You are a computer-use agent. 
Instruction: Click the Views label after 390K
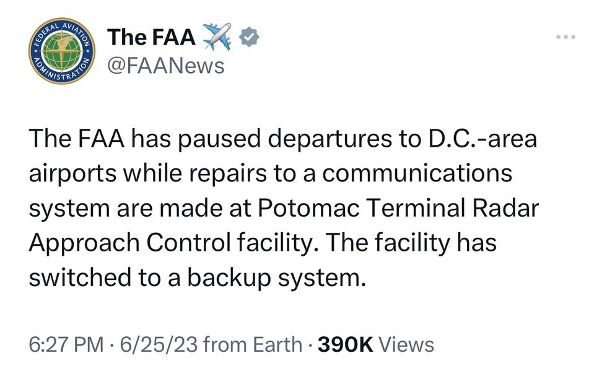coord(406,344)
